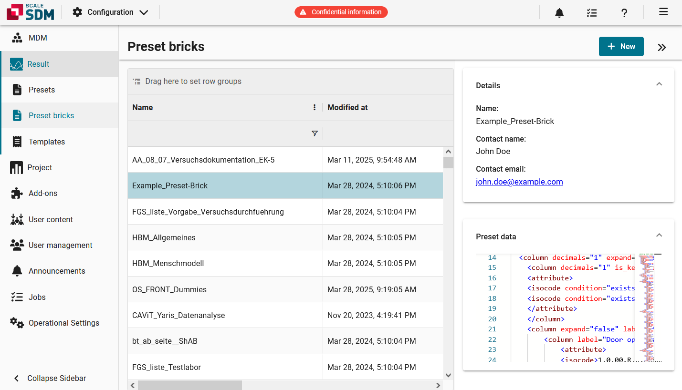The width and height of the screenshot is (682, 390).
Task: Select Preset bricks sidebar entry
Action: tap(59, 115)
